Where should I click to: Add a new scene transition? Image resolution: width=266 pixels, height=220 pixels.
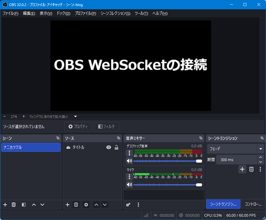242,169
